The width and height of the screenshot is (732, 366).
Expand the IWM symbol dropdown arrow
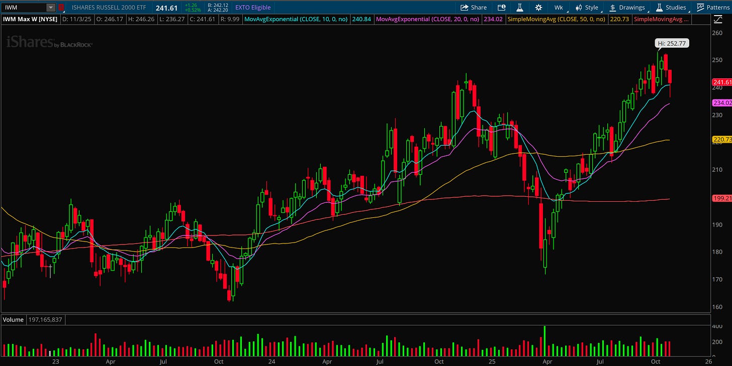[x=50, y=8]
